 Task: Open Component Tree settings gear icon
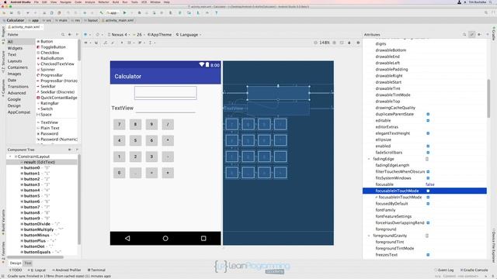click(x=70, y=150)
